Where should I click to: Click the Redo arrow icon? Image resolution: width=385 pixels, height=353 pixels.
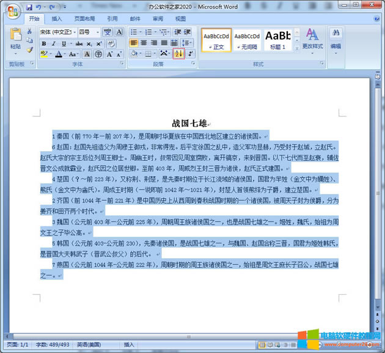[x=52, y=7]
